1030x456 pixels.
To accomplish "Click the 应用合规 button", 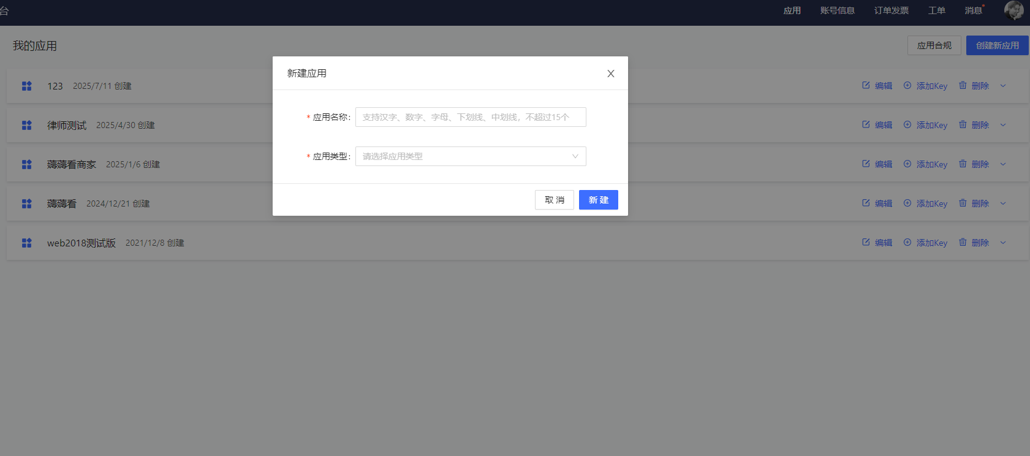I will (934, 45).
